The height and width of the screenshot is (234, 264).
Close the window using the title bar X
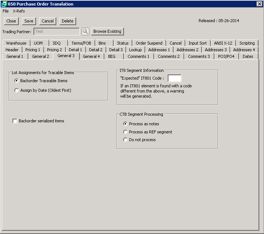tap(259, 4)
